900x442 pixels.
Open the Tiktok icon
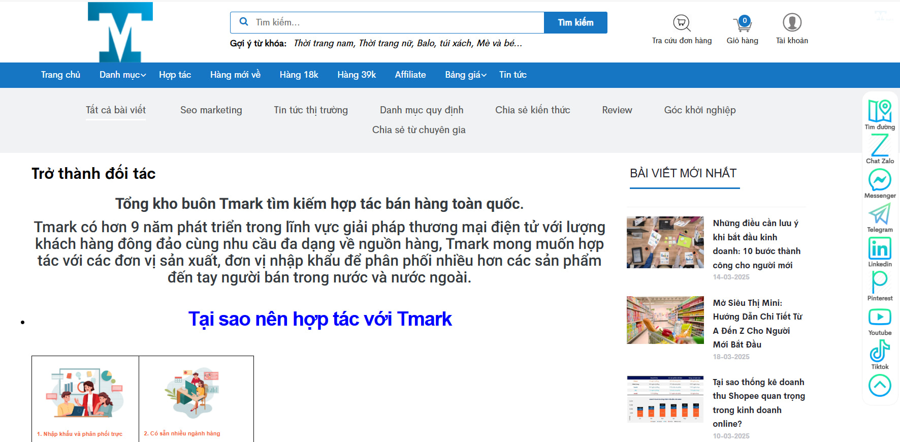[880, 351]
